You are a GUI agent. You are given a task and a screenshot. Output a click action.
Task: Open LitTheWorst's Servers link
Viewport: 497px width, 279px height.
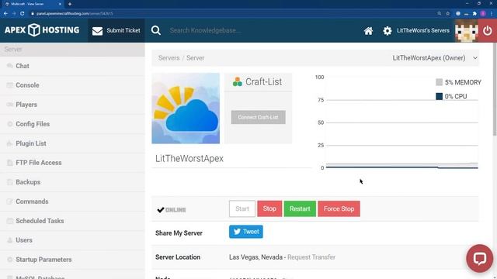point(423,30)
